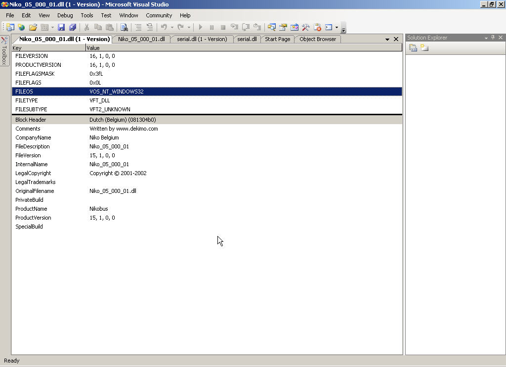Open the Window menu
Screen dimensions: 506x367
129,15
